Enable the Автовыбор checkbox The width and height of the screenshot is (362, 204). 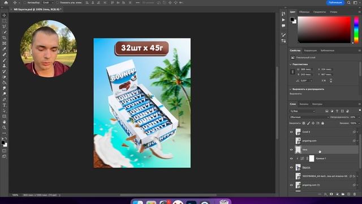25,2
